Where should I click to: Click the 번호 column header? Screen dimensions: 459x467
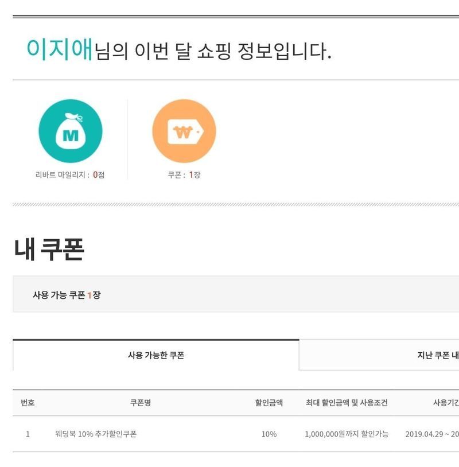coord(28,403)
